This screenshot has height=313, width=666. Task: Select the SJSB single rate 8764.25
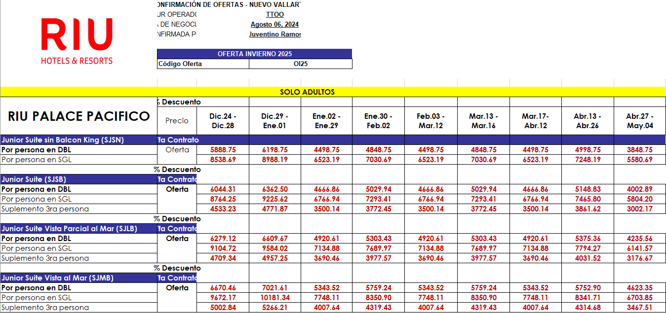click(223, 199)
